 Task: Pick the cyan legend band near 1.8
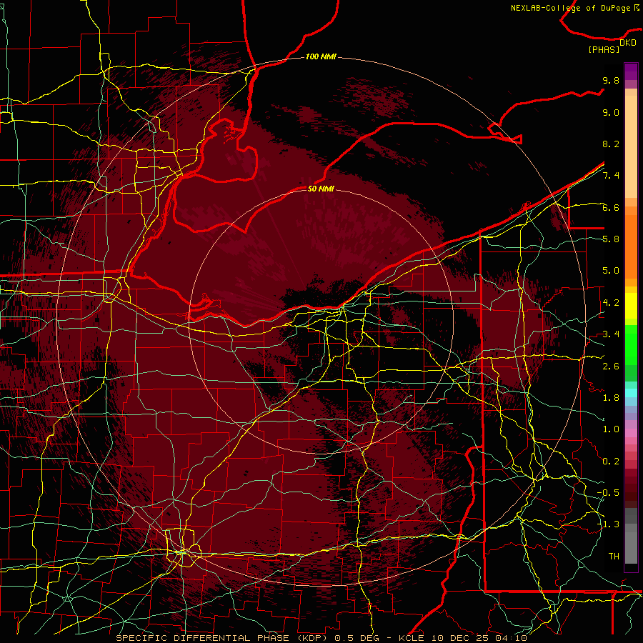631,393
